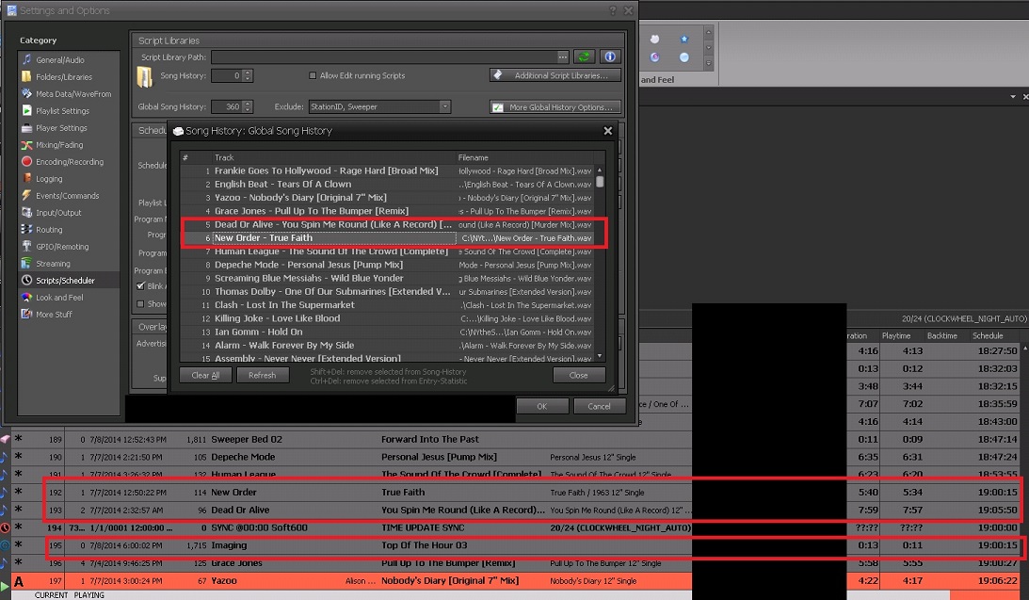Open the Exclude StationID, Sweeper dropdown
Screen dimensions: 1029x600
tap(444, 106)
